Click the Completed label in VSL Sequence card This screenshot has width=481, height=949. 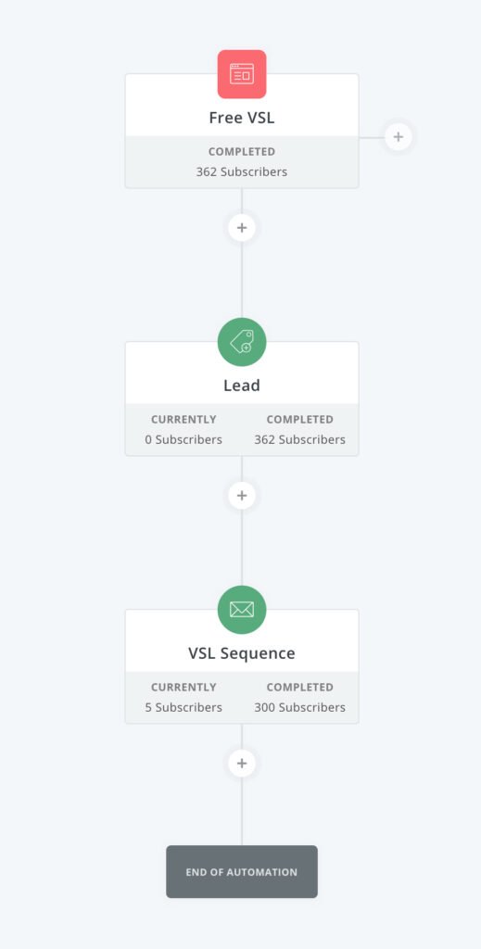tap(300, 688)
